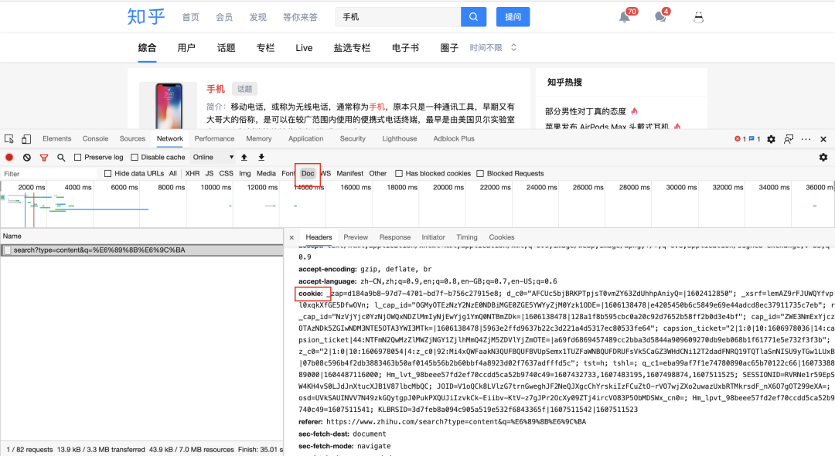Open network settings gear icon
835x456 pixels.
click(823, 158)
